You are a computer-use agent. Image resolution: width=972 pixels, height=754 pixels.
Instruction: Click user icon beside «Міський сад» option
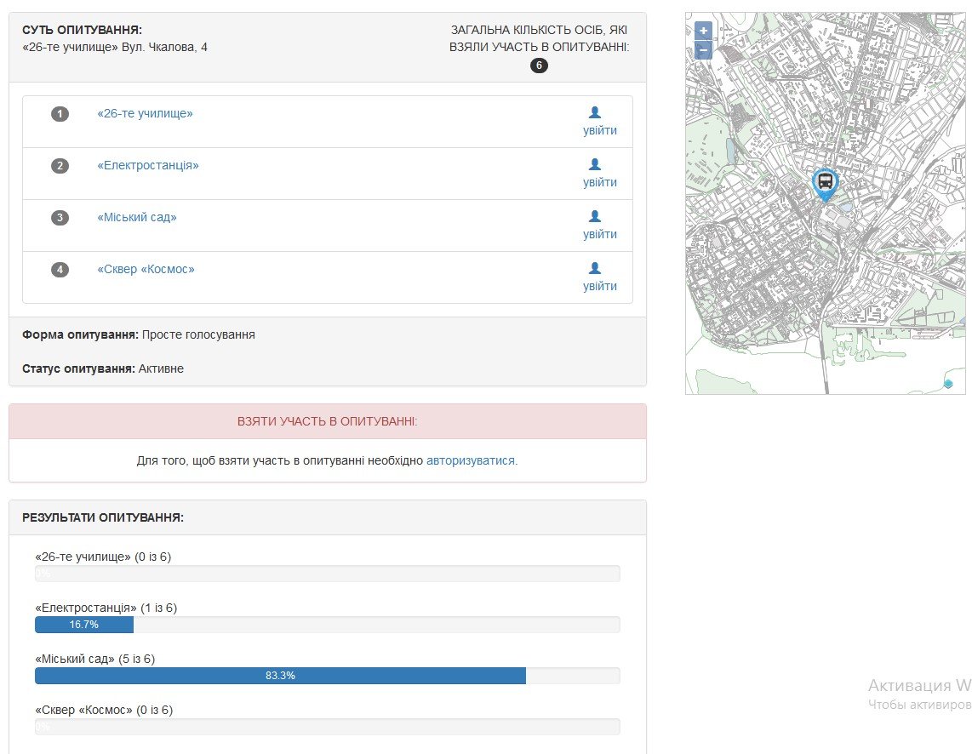[595, 216]
